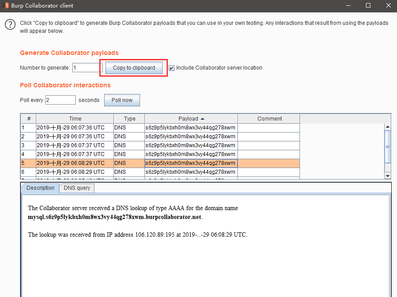397x297 pixels.
Task: Sort table by the # column header
Action: (29, 119)
